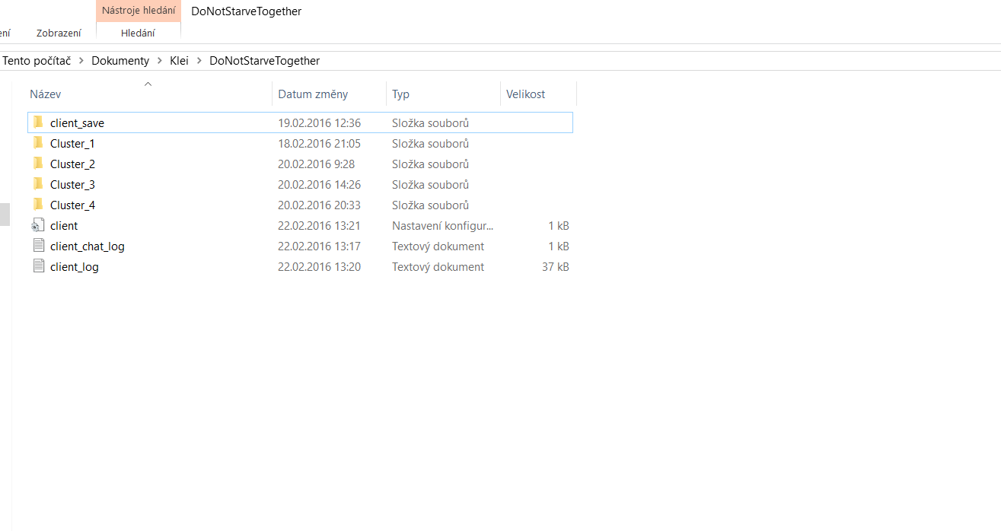
Task: Open the Zobrazení ribbon tab
Action: click(x=59, y=33)
